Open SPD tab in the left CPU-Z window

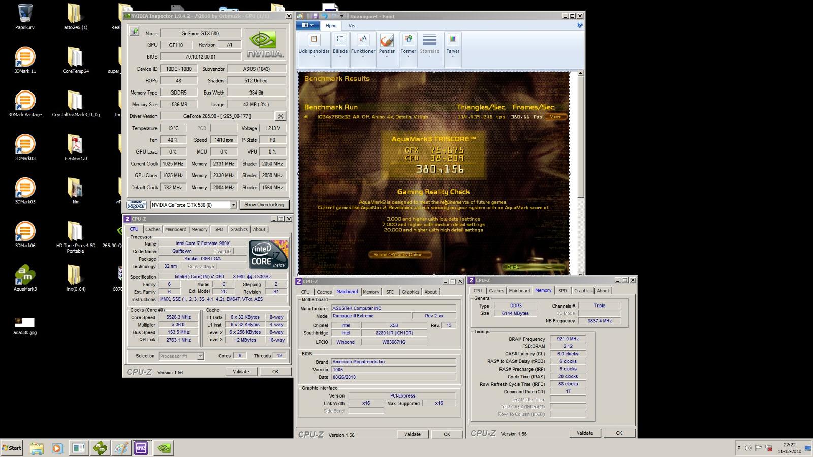click(218, 229)
